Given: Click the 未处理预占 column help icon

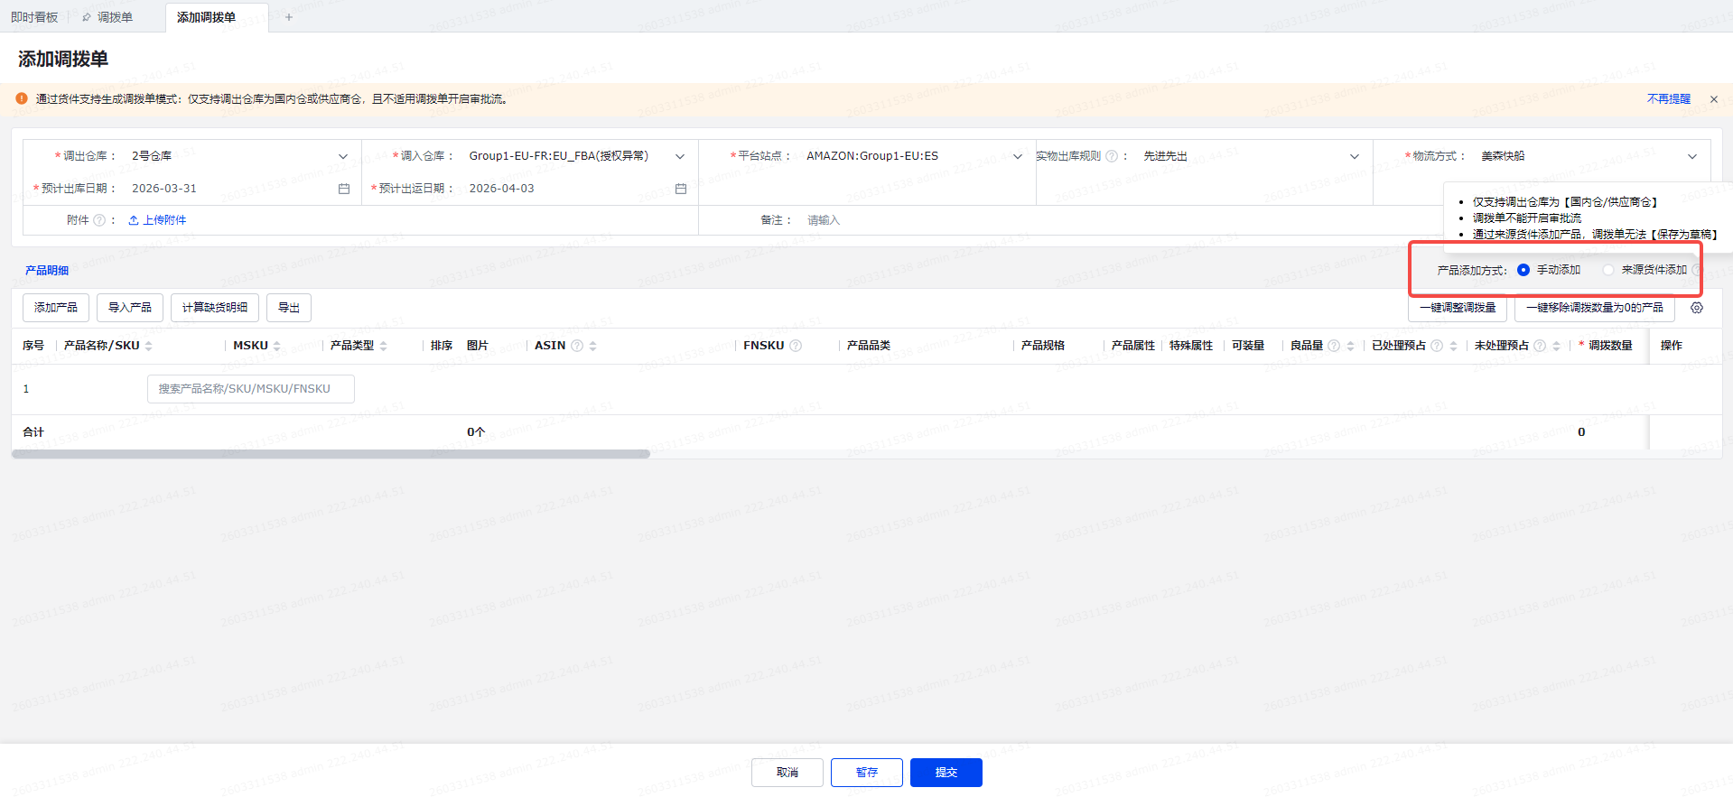Looking at the screenshot, I should tap(1540, 346).
